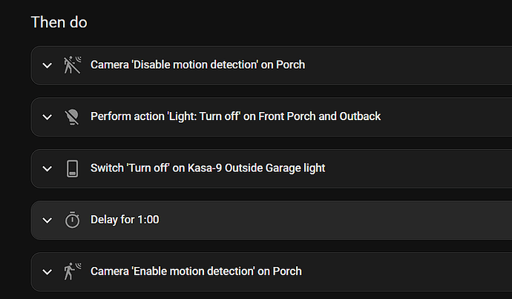512x299 pixels.
Task: Select the 'Delay for 1:00' label
Action: [x=125, y=220]
